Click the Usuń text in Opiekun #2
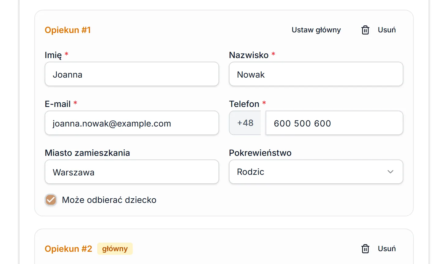The height and width of the screenshot is (264, 448). point(387,249)
